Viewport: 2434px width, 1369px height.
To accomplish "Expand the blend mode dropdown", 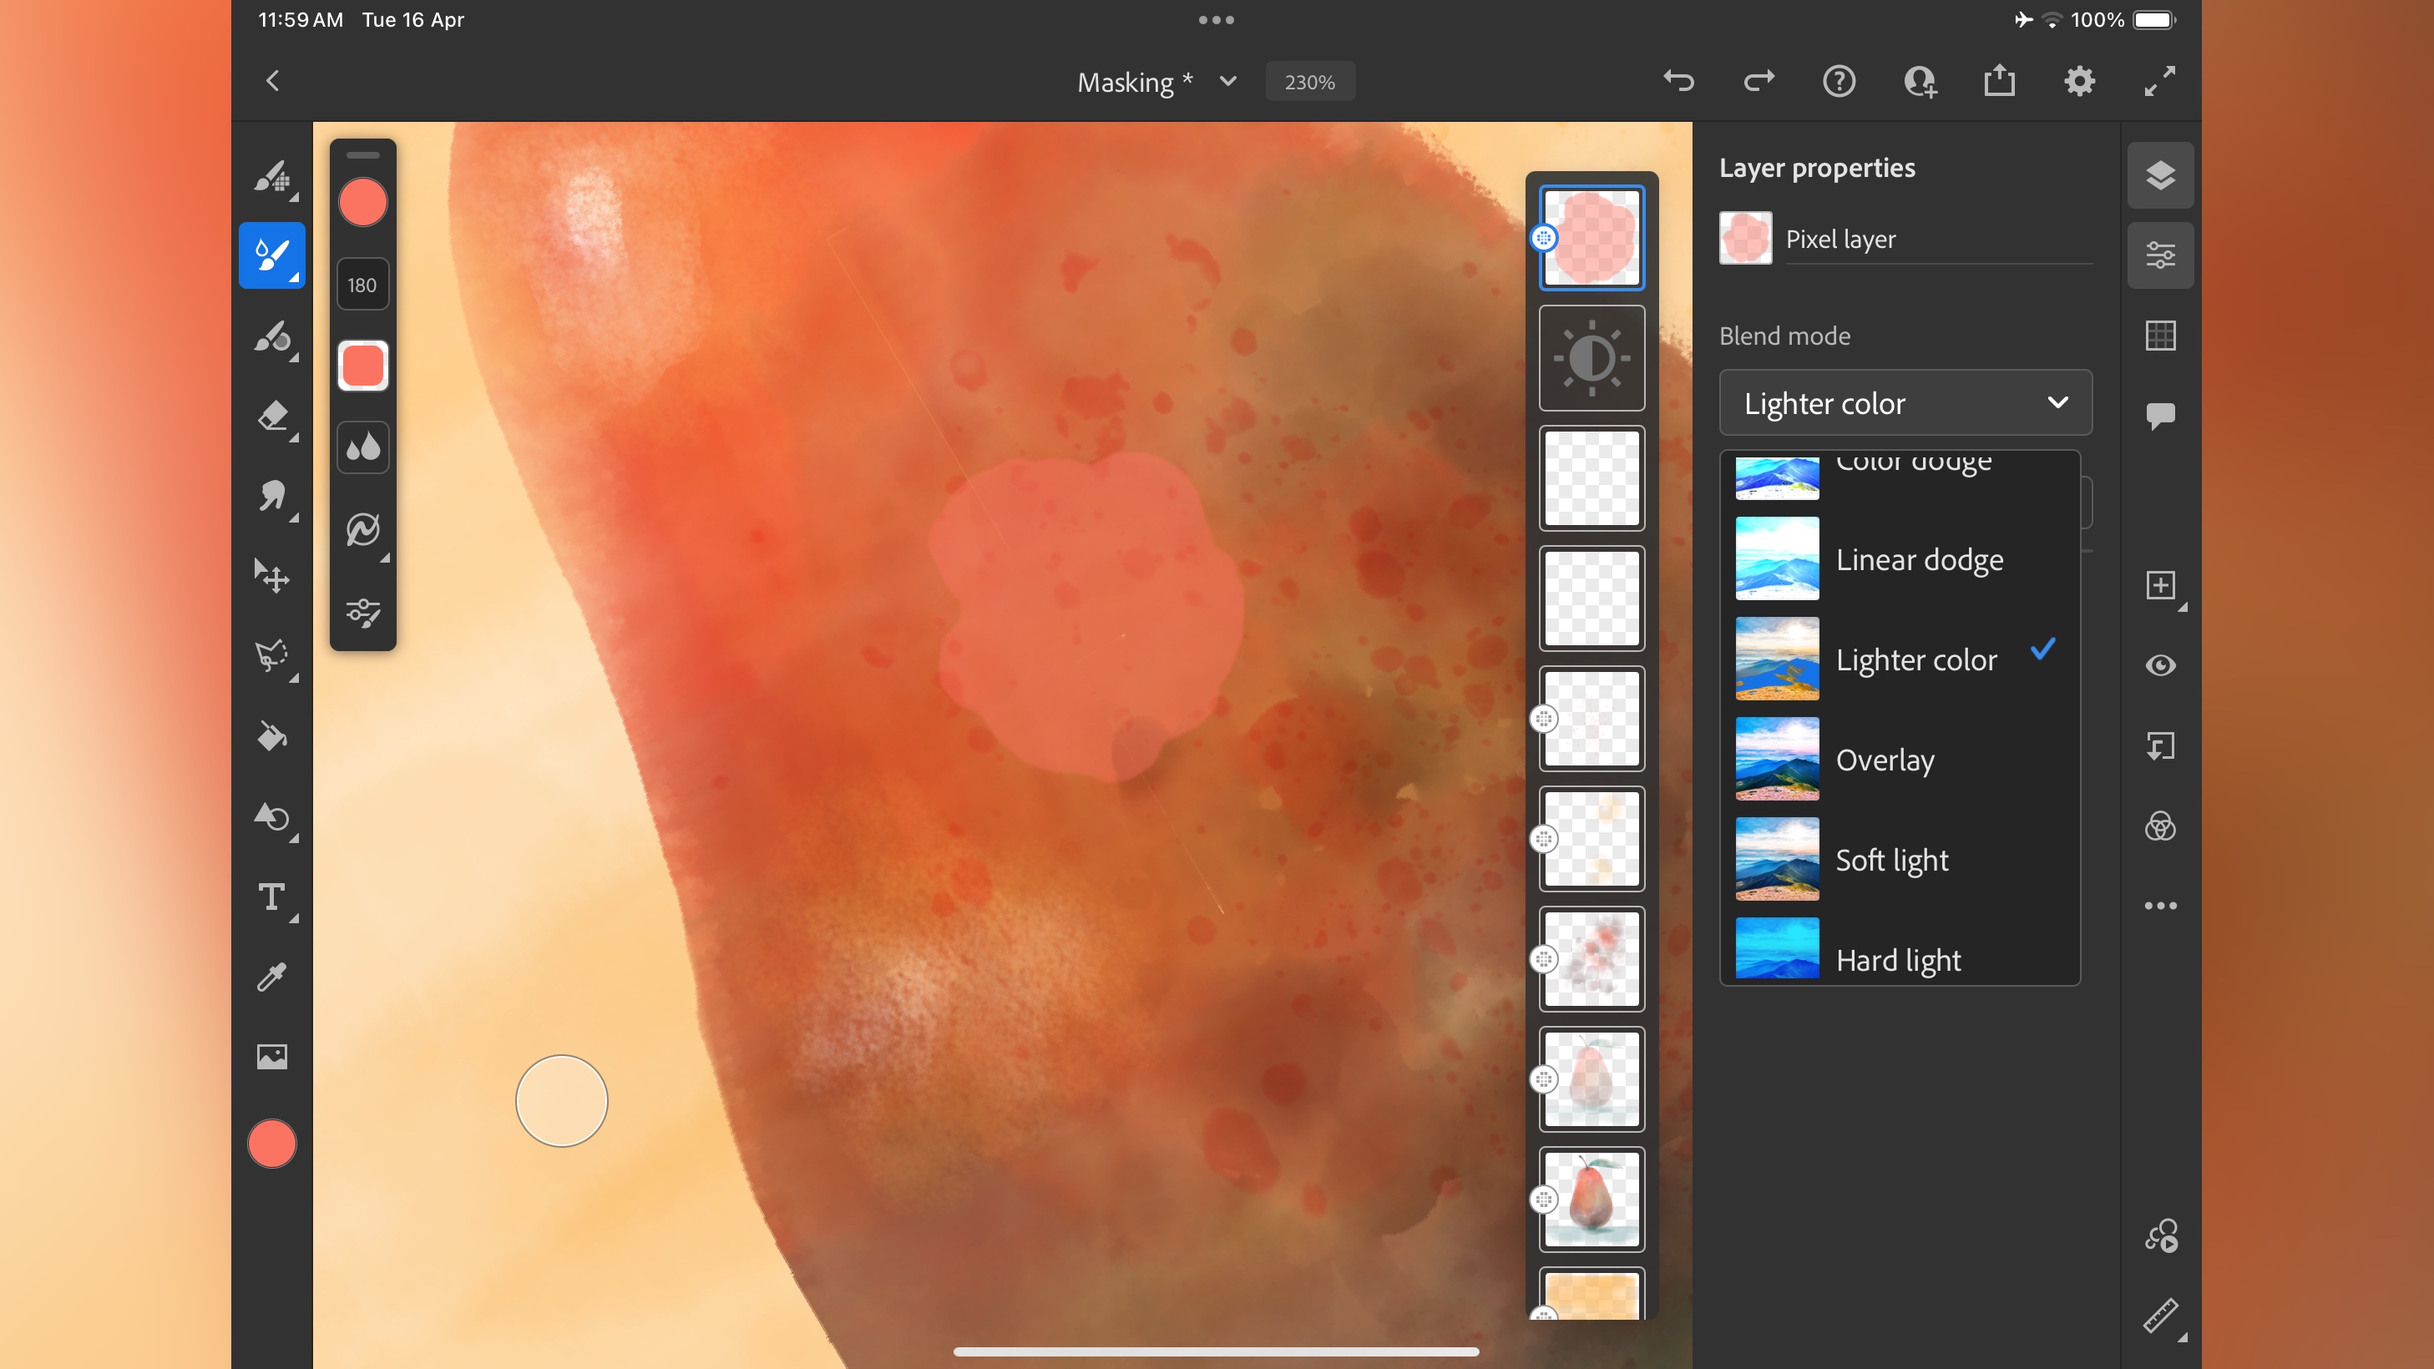I will click(x=1904, y=403).
